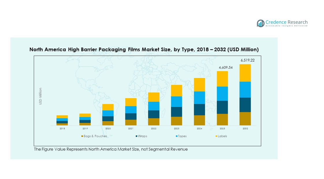
Task: Select the 4,609.54 data label
Action: coord(225,67)
